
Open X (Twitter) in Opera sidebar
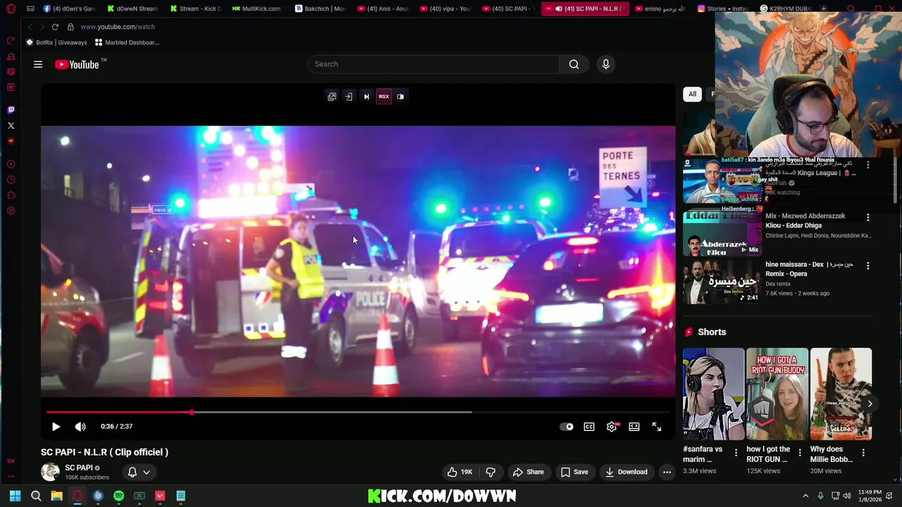click(x=11, y=125)
